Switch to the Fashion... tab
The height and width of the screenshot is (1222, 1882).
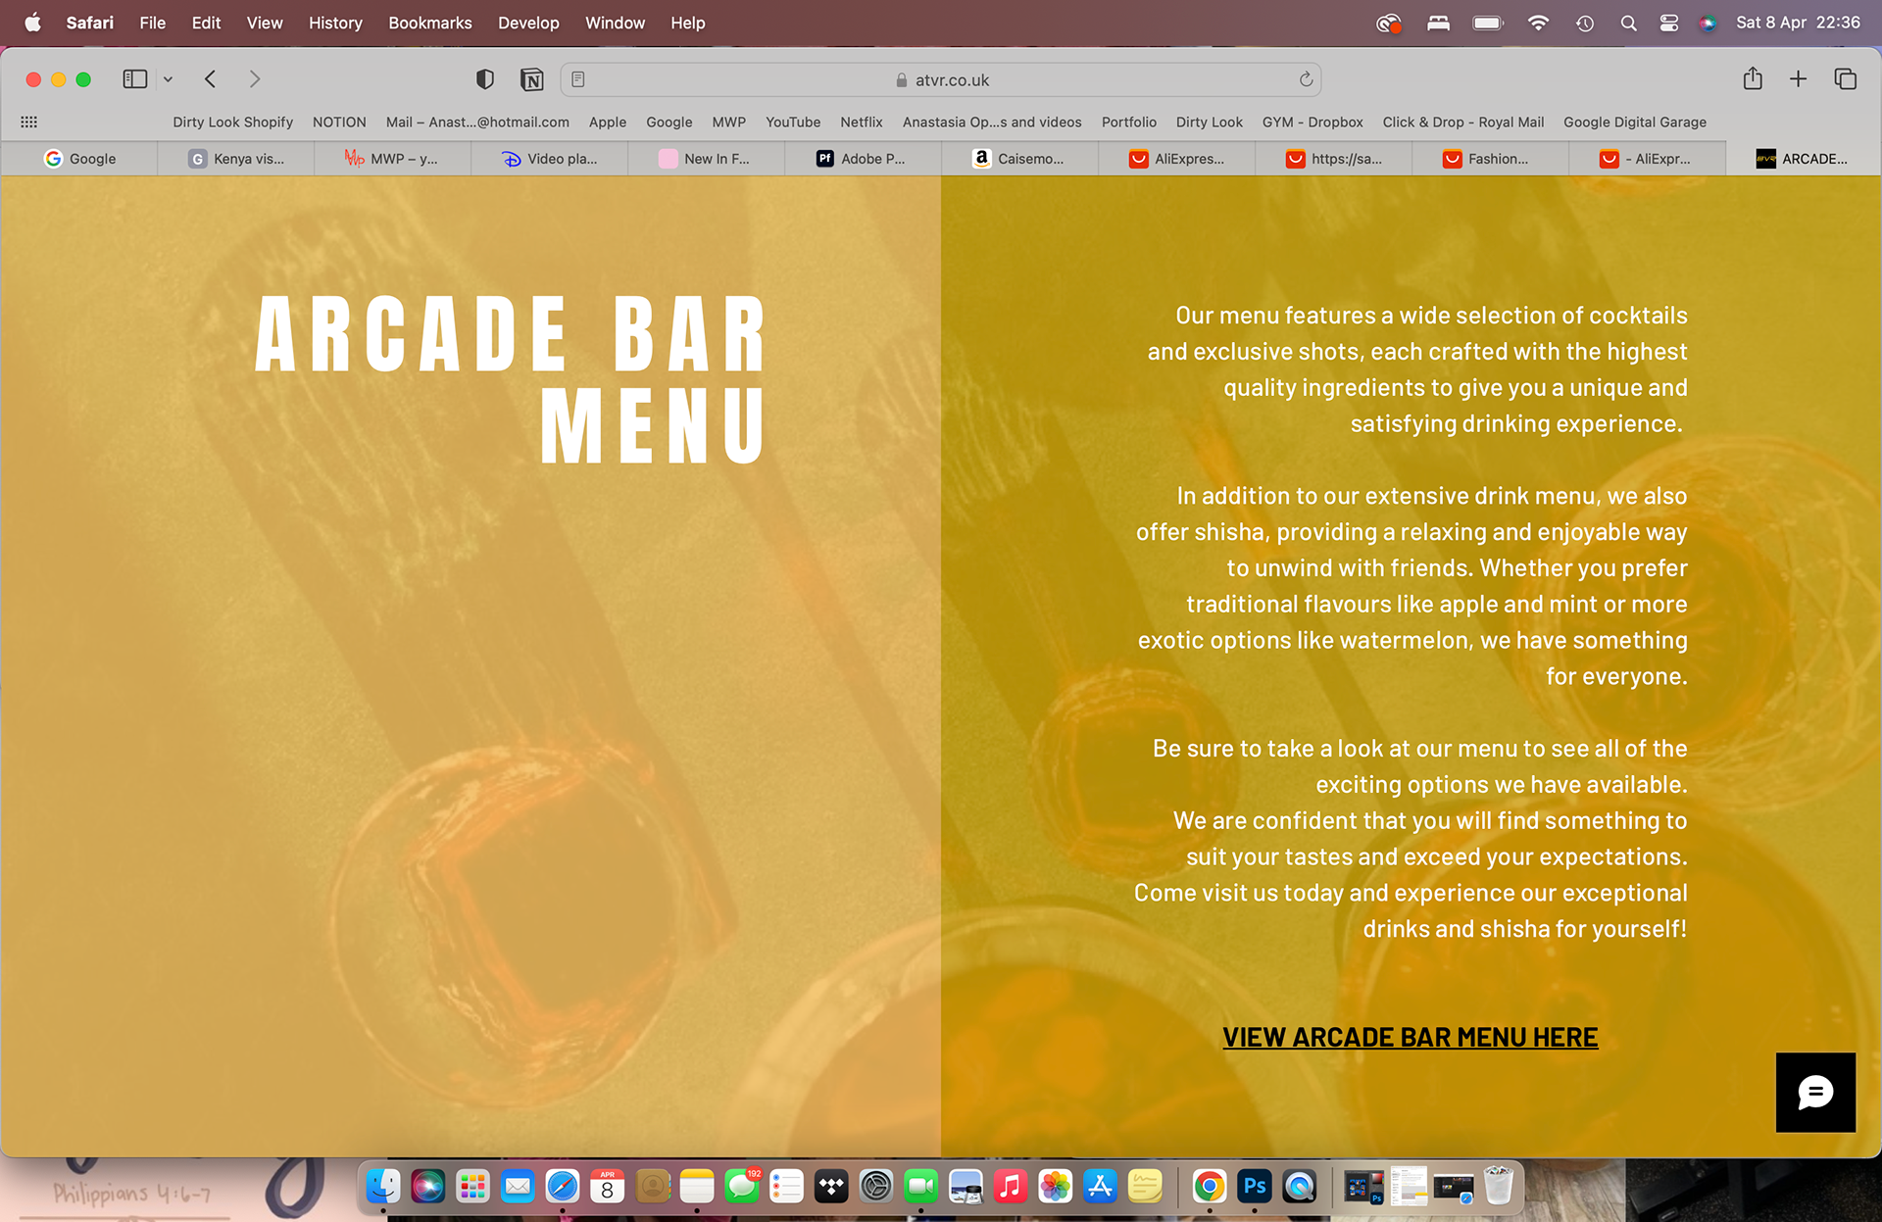click(1491, 159)
